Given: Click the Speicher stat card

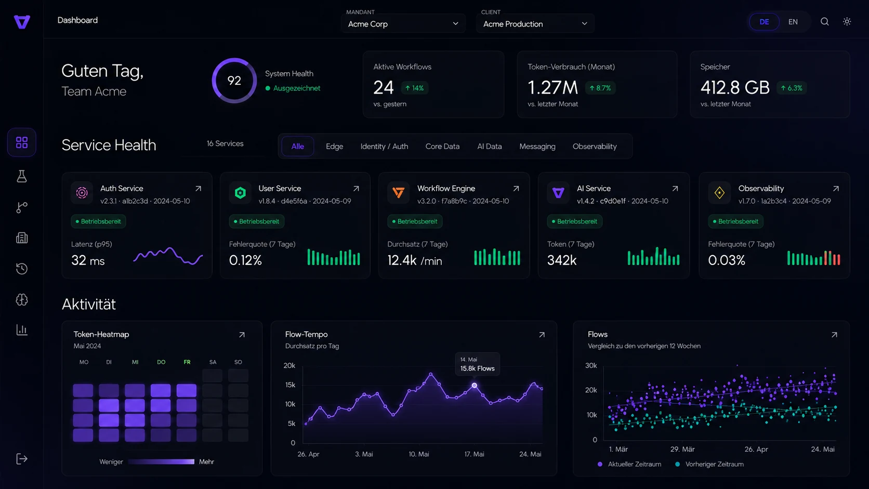Looking at the screenshot, I should click(770, 84).
